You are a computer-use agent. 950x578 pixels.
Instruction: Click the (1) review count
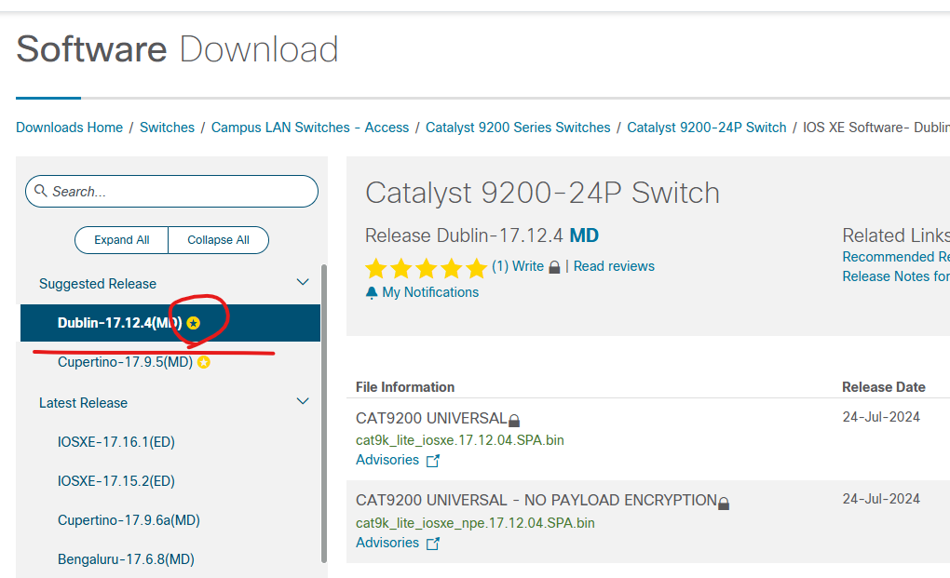pos(500,266)
